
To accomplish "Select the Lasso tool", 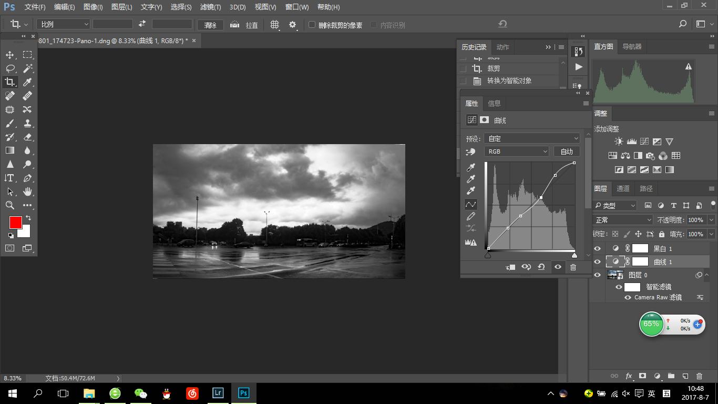I will click(x=9, y=68).
